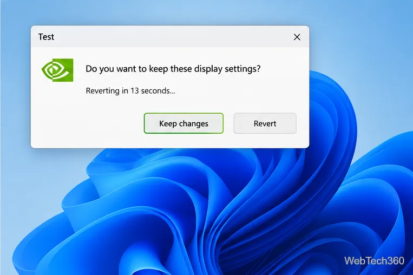Click the 'Test' dialog title

(46, 37)
